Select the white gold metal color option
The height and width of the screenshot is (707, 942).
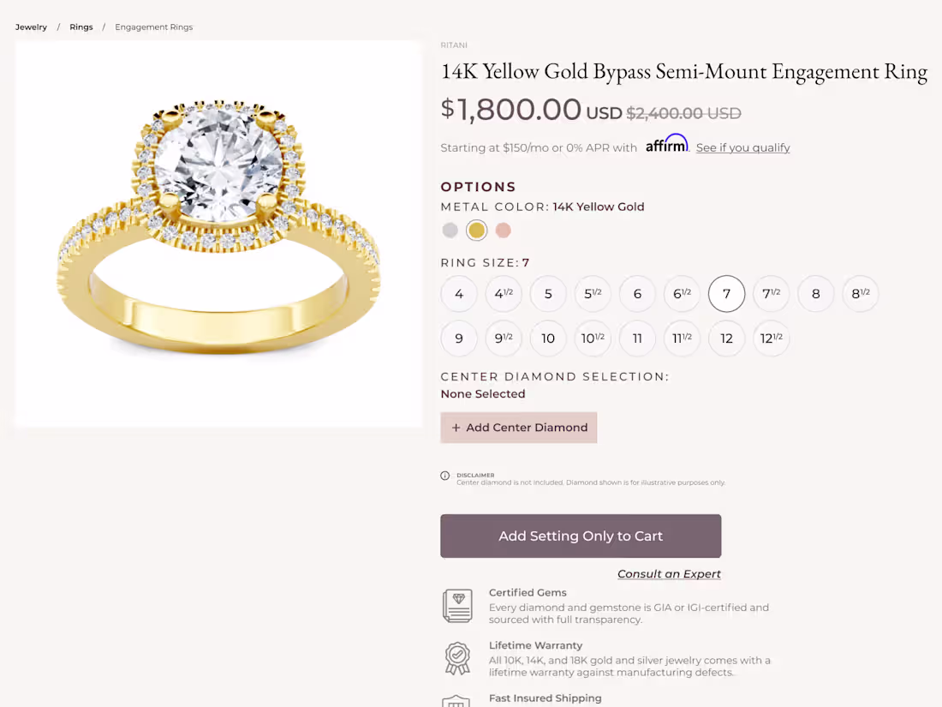450,230
